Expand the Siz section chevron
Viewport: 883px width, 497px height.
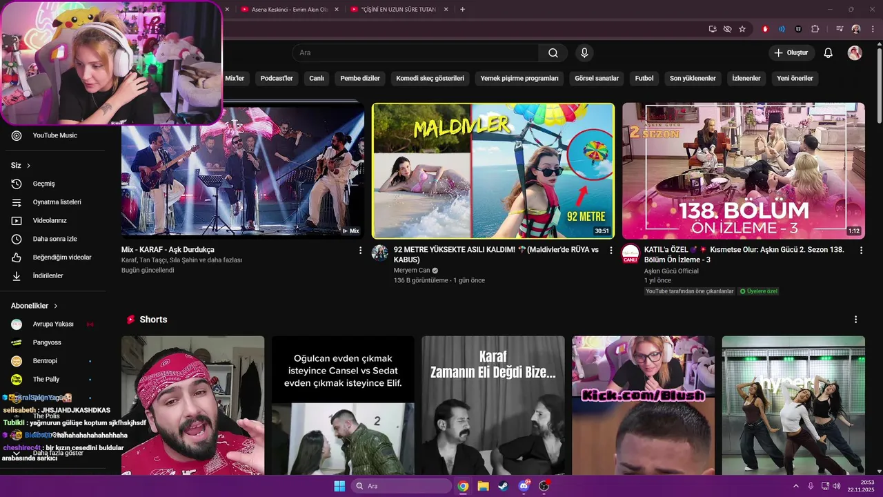tap(28, 166)
